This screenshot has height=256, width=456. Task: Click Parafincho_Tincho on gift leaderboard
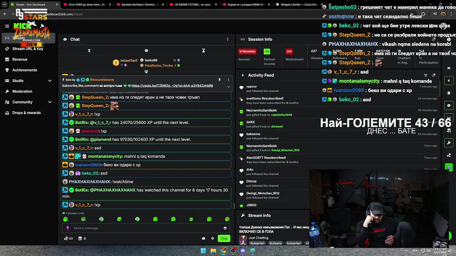pyautogui.click(x=159, y=65)
